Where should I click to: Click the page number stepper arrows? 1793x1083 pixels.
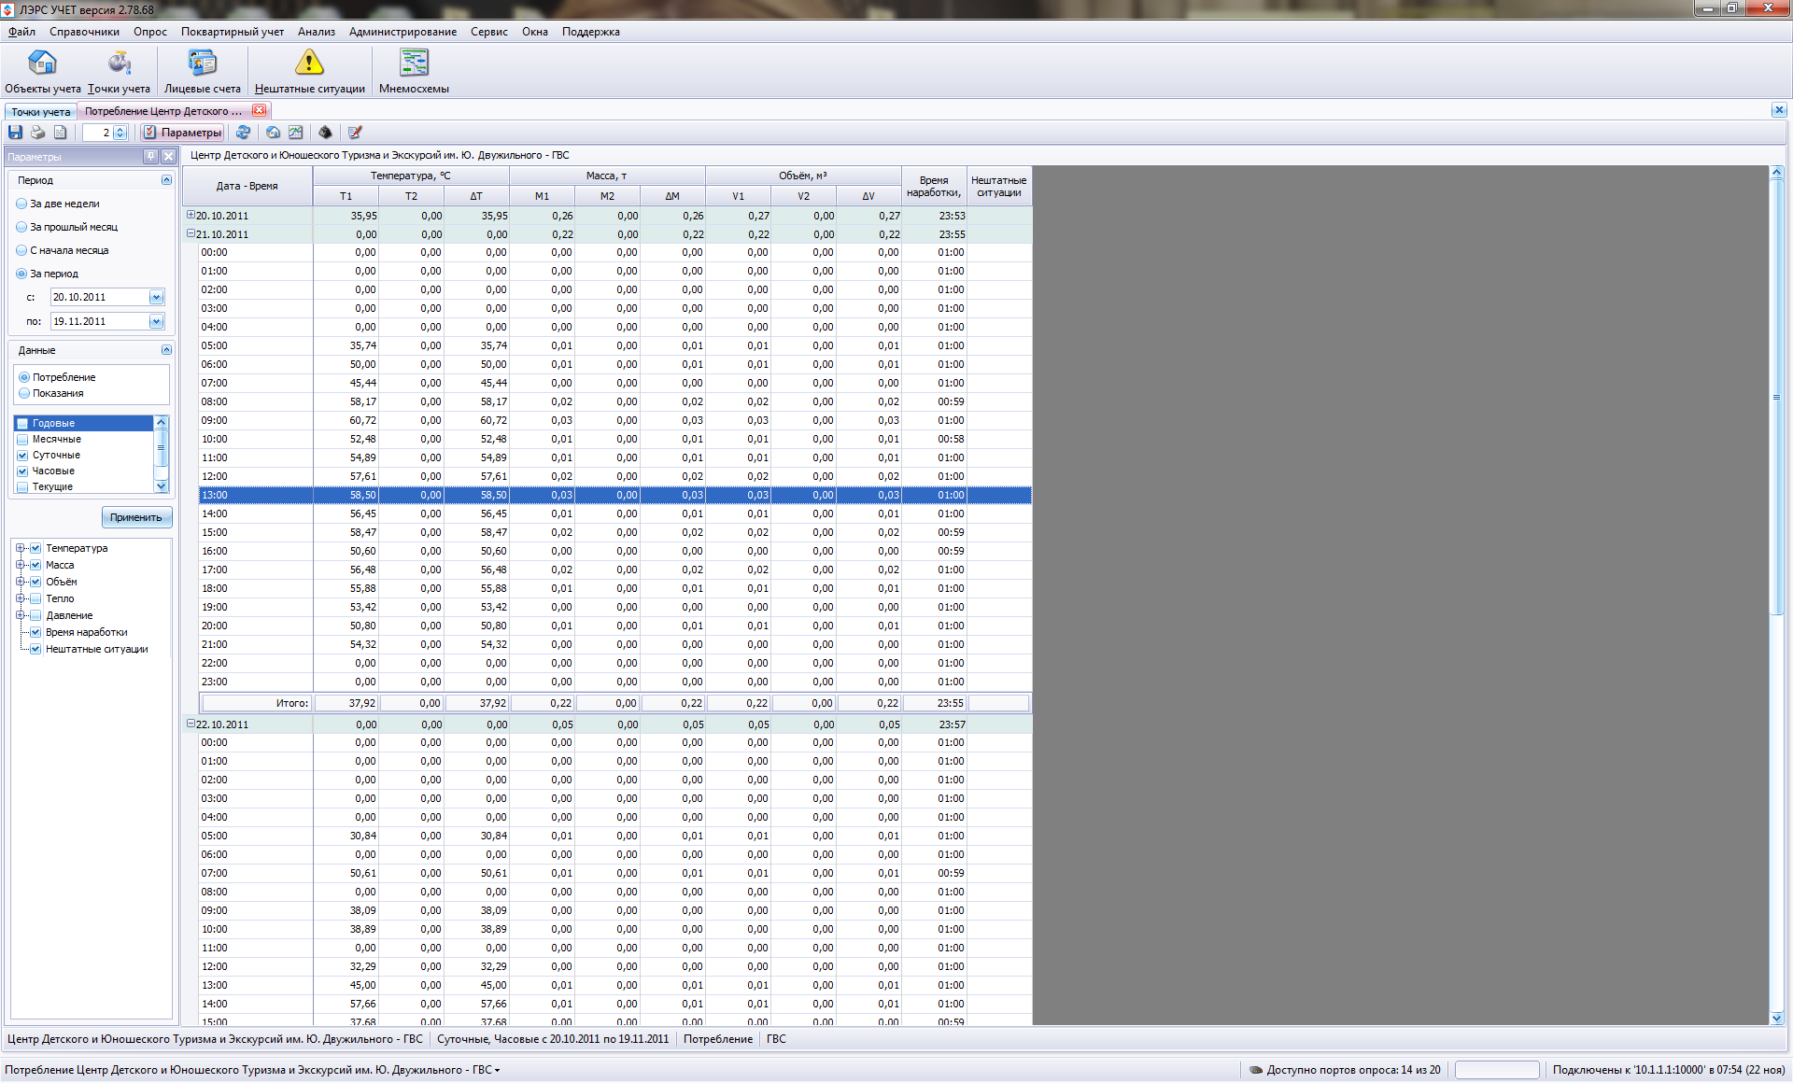coord(120,133)
